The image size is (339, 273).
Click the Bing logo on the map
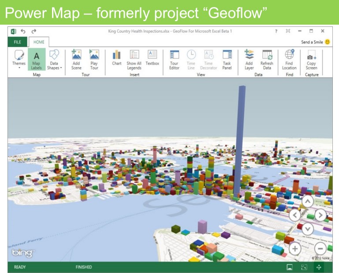22,253
